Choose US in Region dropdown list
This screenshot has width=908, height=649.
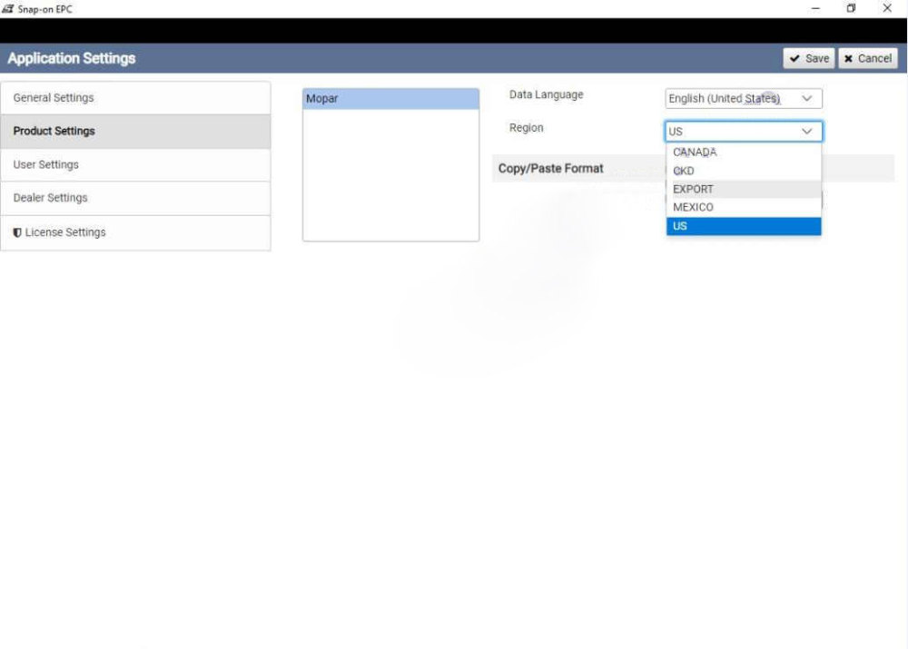(744, 226)
